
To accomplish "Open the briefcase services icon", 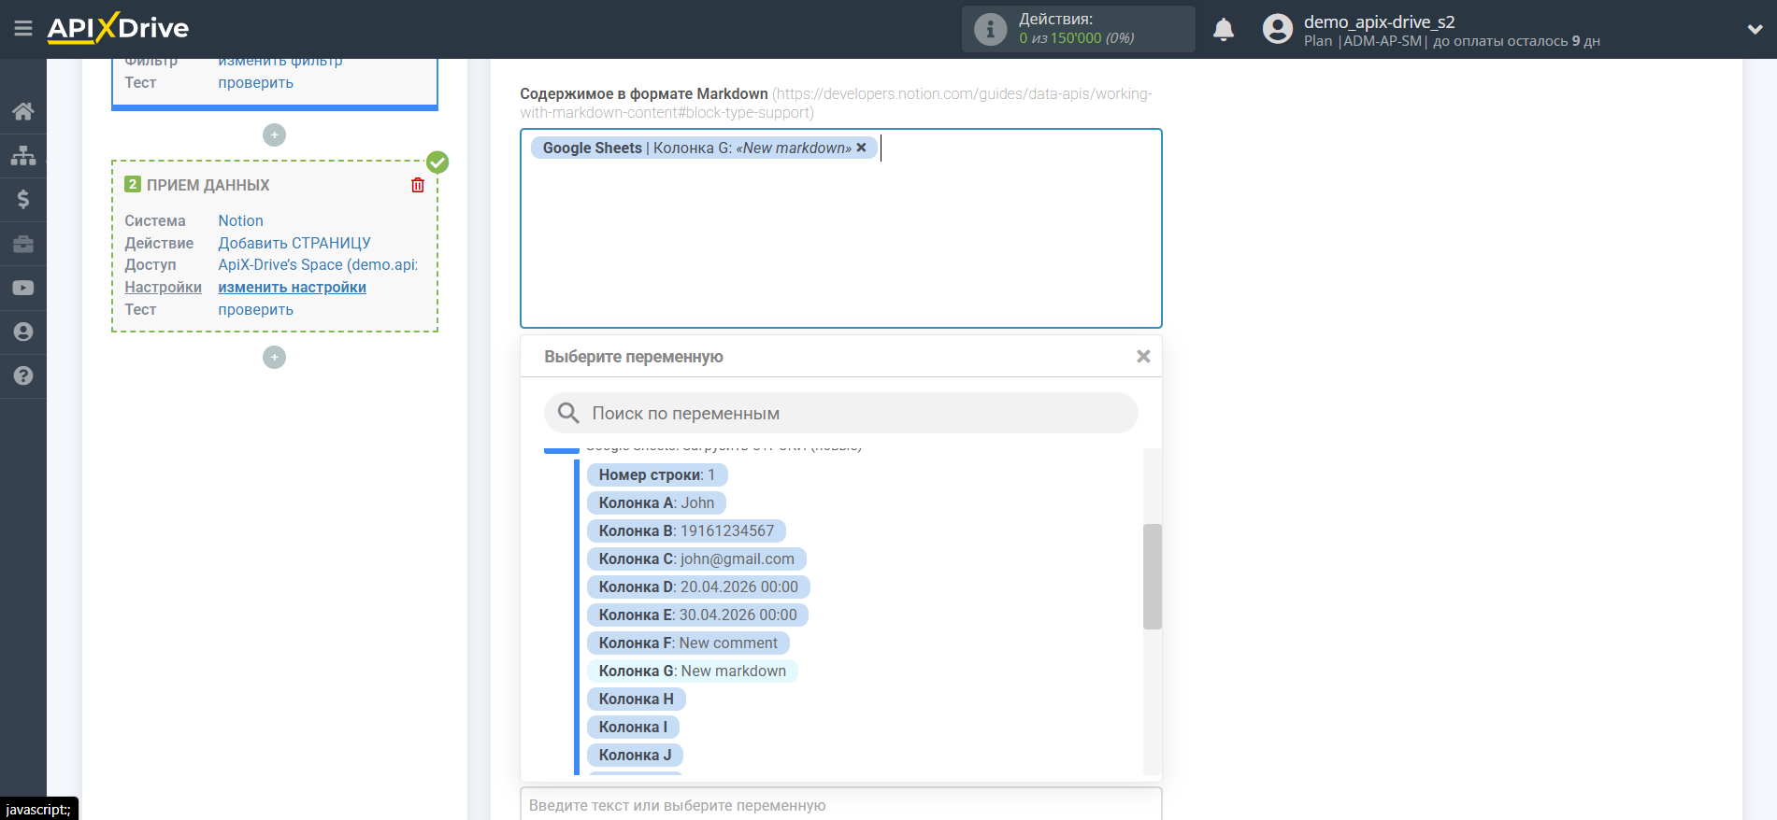I will 23,244.
